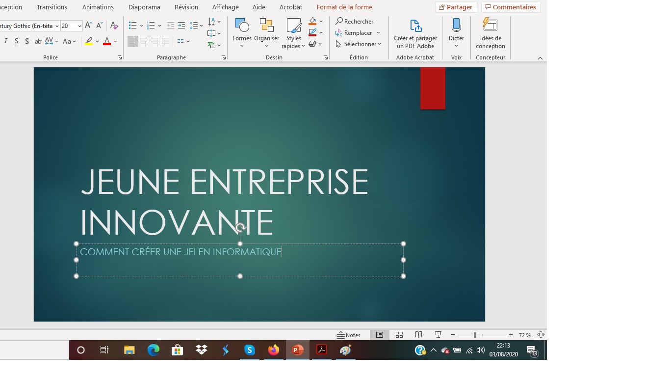Screen dimensions: 670x377
Task: Expand the font color dropdown arrow
Action: point(116,41)
